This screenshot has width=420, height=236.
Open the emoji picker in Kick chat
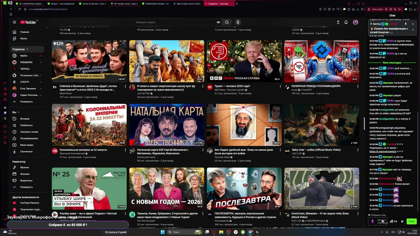(x=383, y=221)
